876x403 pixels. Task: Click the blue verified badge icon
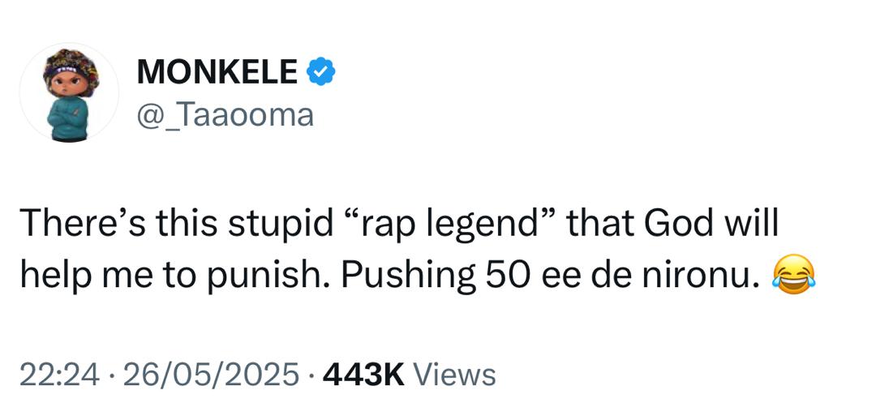click(x=322, y=73)
